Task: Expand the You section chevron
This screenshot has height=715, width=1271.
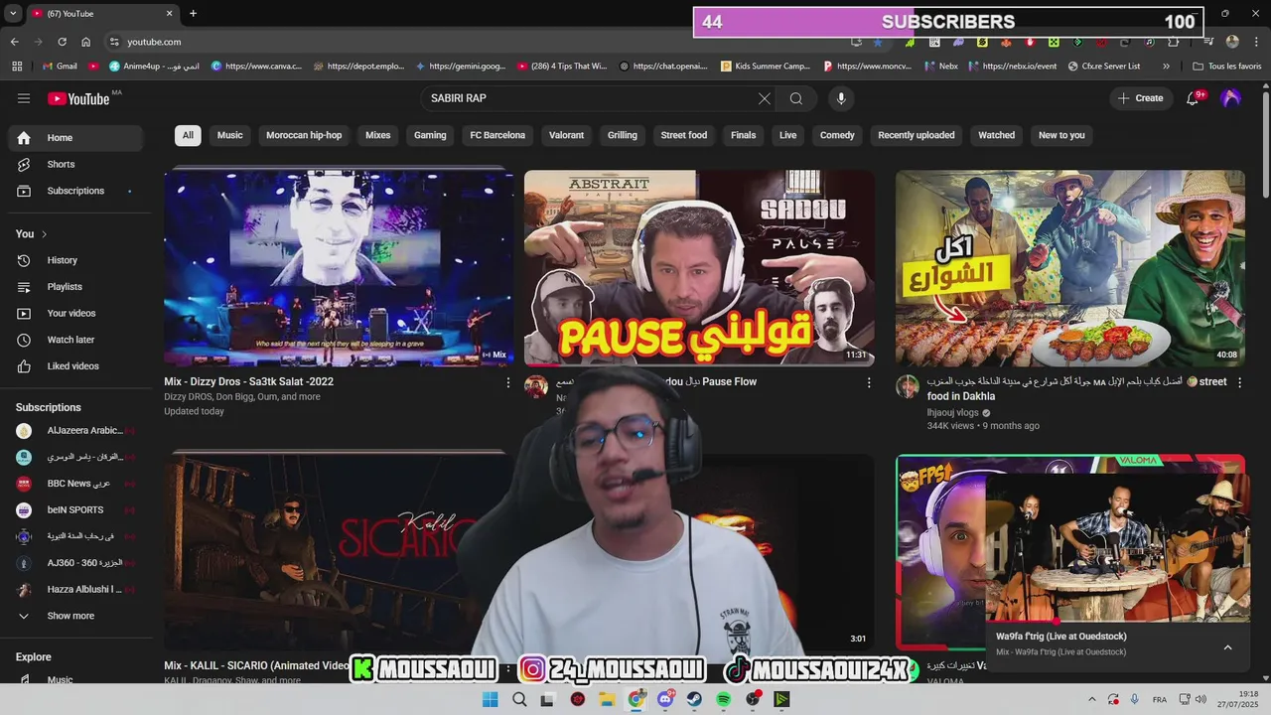Action: point(44,234)
